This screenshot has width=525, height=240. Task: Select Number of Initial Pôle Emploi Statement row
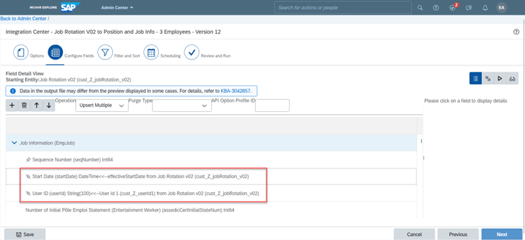pyautogui.click(x=211, y=210)
